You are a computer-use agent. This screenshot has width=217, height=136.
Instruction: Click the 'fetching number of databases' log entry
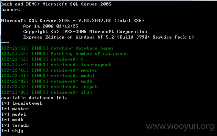coord(65,54)
